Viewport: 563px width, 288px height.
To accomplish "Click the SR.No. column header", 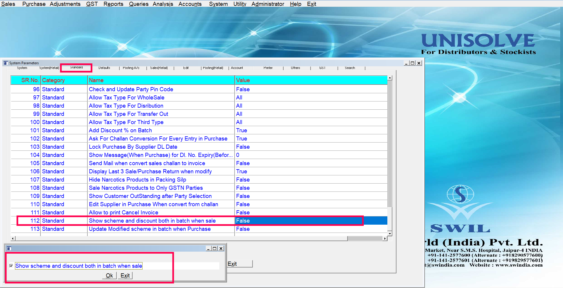I will point(26,80).
